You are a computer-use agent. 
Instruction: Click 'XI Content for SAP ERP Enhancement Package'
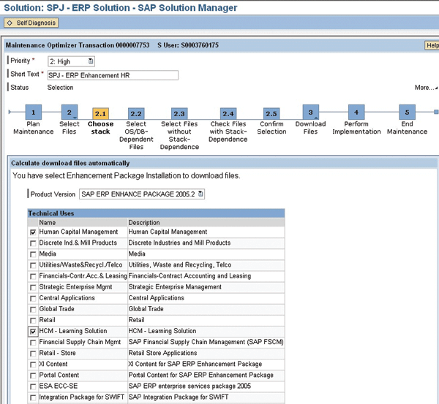pyautogui.click(x=195, y=364)
